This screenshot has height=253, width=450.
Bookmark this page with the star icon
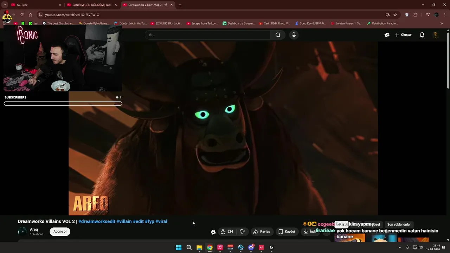click(395, 15)
